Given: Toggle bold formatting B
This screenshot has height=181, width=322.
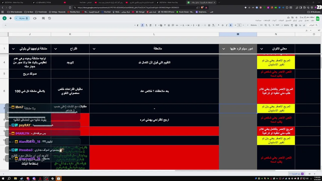Looking at the screenshot, I should [x=231, y=25].
